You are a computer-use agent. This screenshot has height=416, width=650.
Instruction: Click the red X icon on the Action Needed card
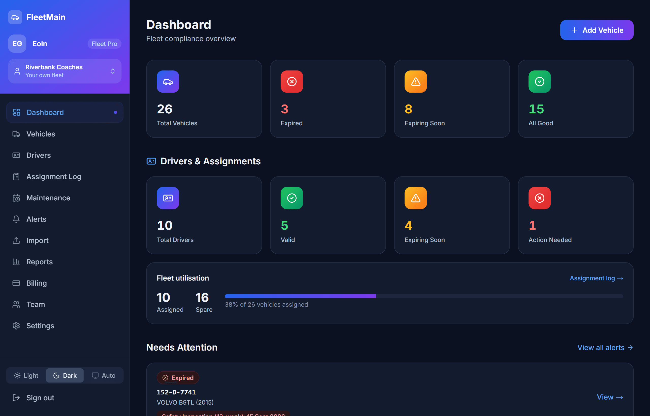click(539, 198)
